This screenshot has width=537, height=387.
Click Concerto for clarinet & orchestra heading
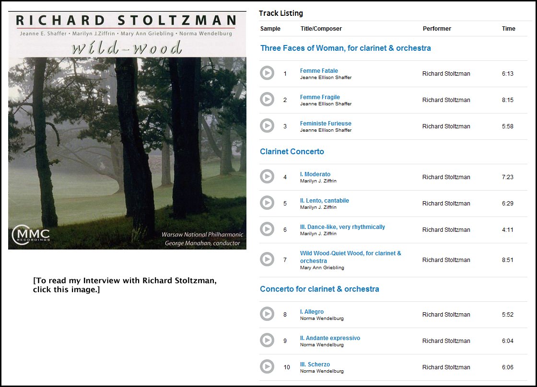[319, 289]
